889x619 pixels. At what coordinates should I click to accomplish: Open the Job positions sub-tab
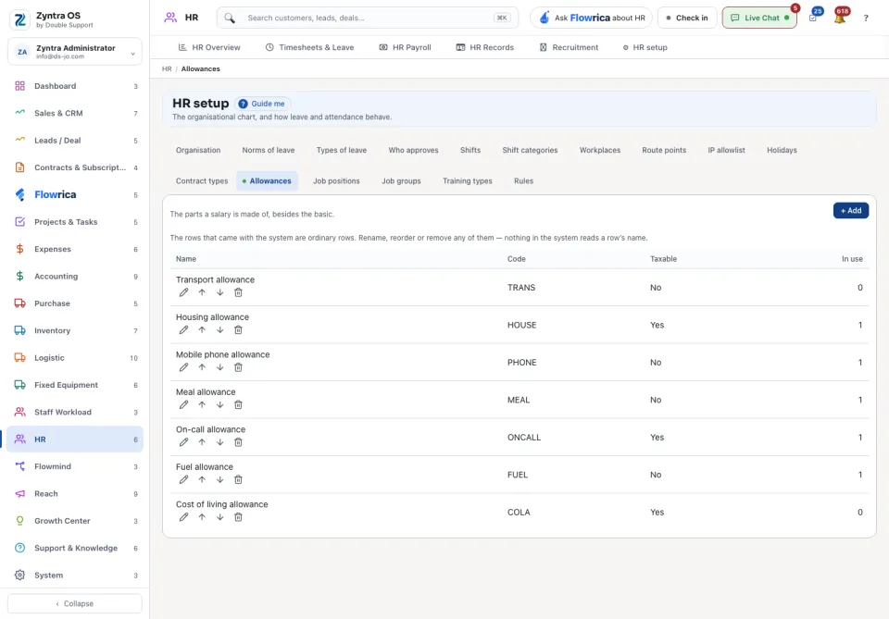tap(336, 181)
